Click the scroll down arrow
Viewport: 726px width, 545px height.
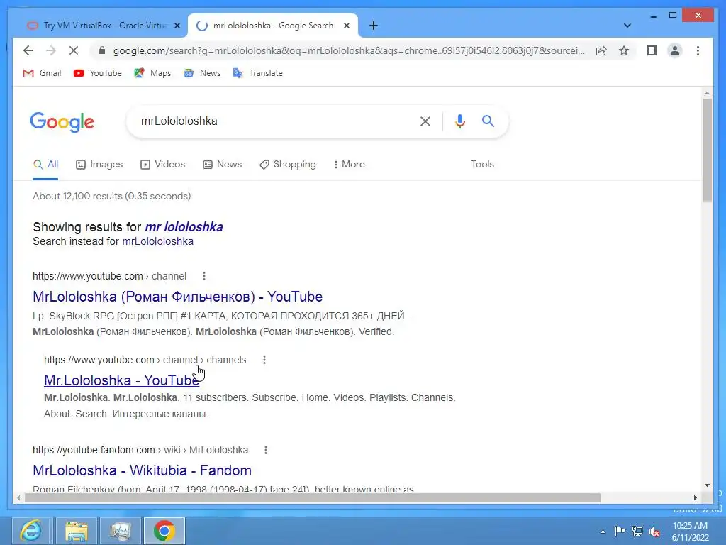tap(707, 485)
